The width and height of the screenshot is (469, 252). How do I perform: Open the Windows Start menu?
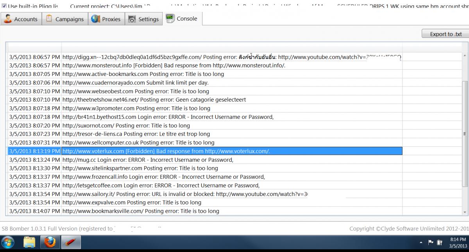pos(8,243)
